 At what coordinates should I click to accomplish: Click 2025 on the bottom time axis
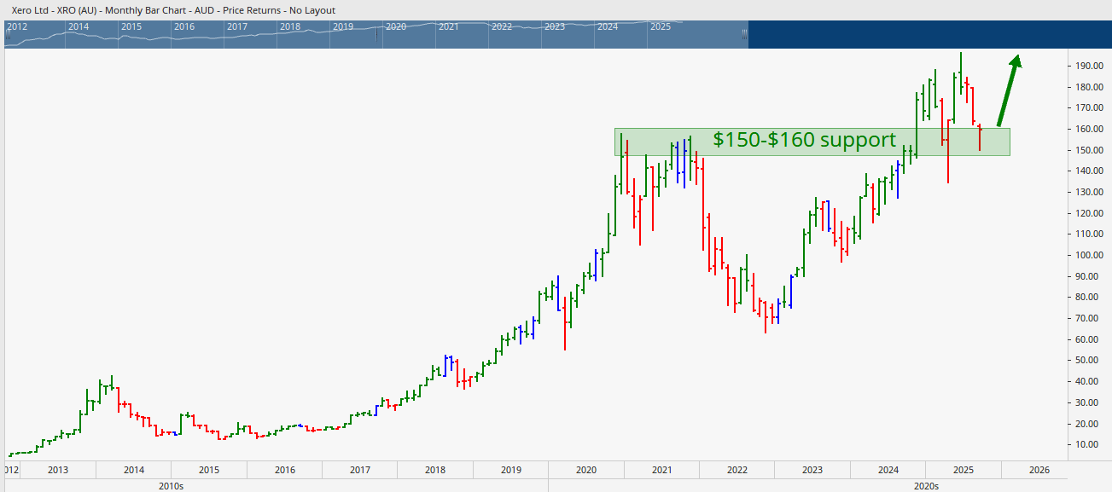pos(964,470)
